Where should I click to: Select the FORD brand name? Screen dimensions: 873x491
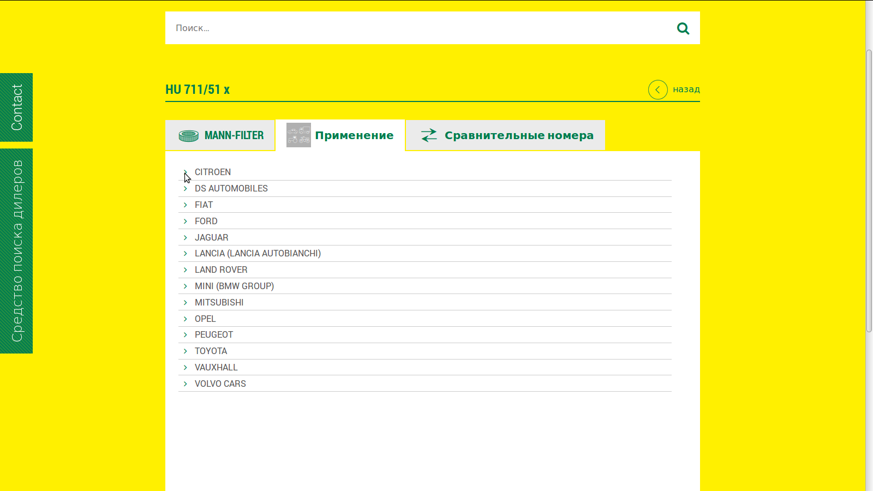(x=206, y=221)
